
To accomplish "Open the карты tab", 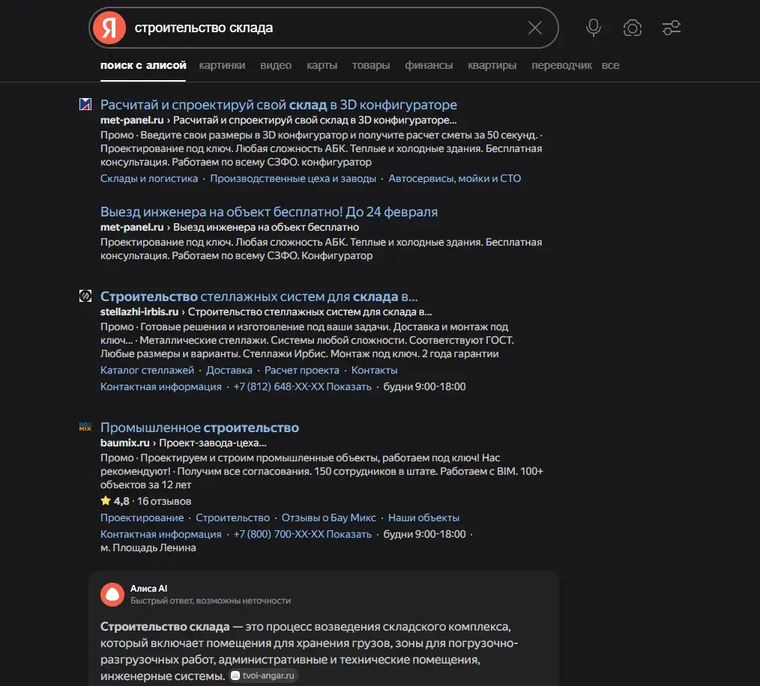I will click(x=322, y=65).
